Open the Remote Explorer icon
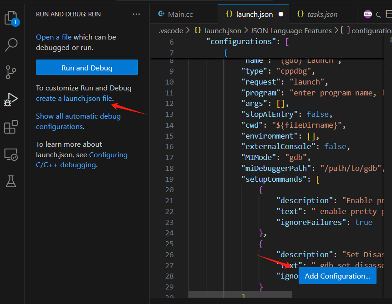Image resolution: width=392 pixels, height=304 pixels. coord(11,154)
